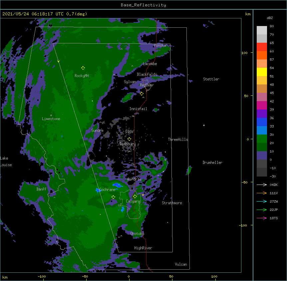Select yellow diamond marker south of Cochrane
The width and height of the screenshot is (287, 281).
pyautogui.click(x=113, y=197)
